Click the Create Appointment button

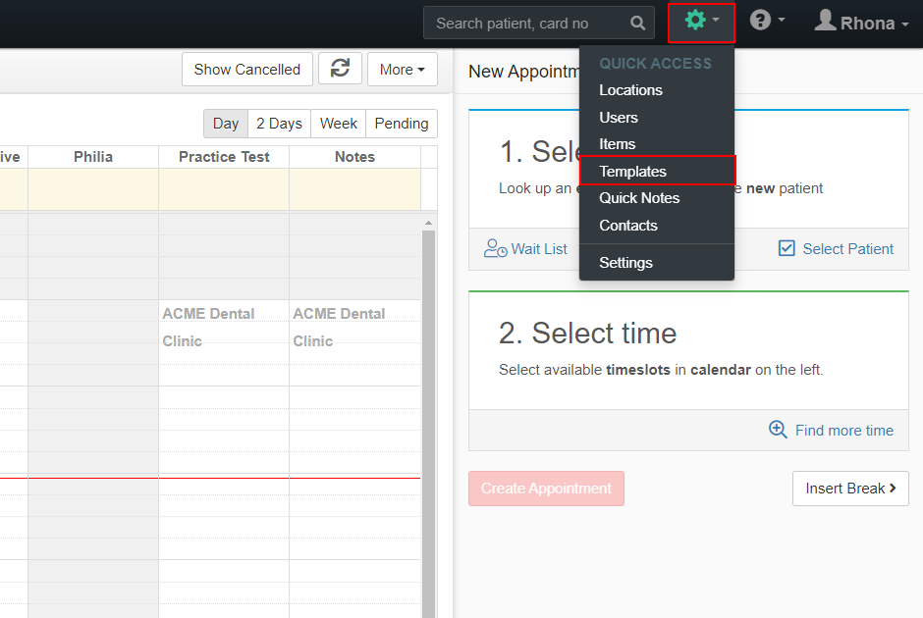[546, 489]
